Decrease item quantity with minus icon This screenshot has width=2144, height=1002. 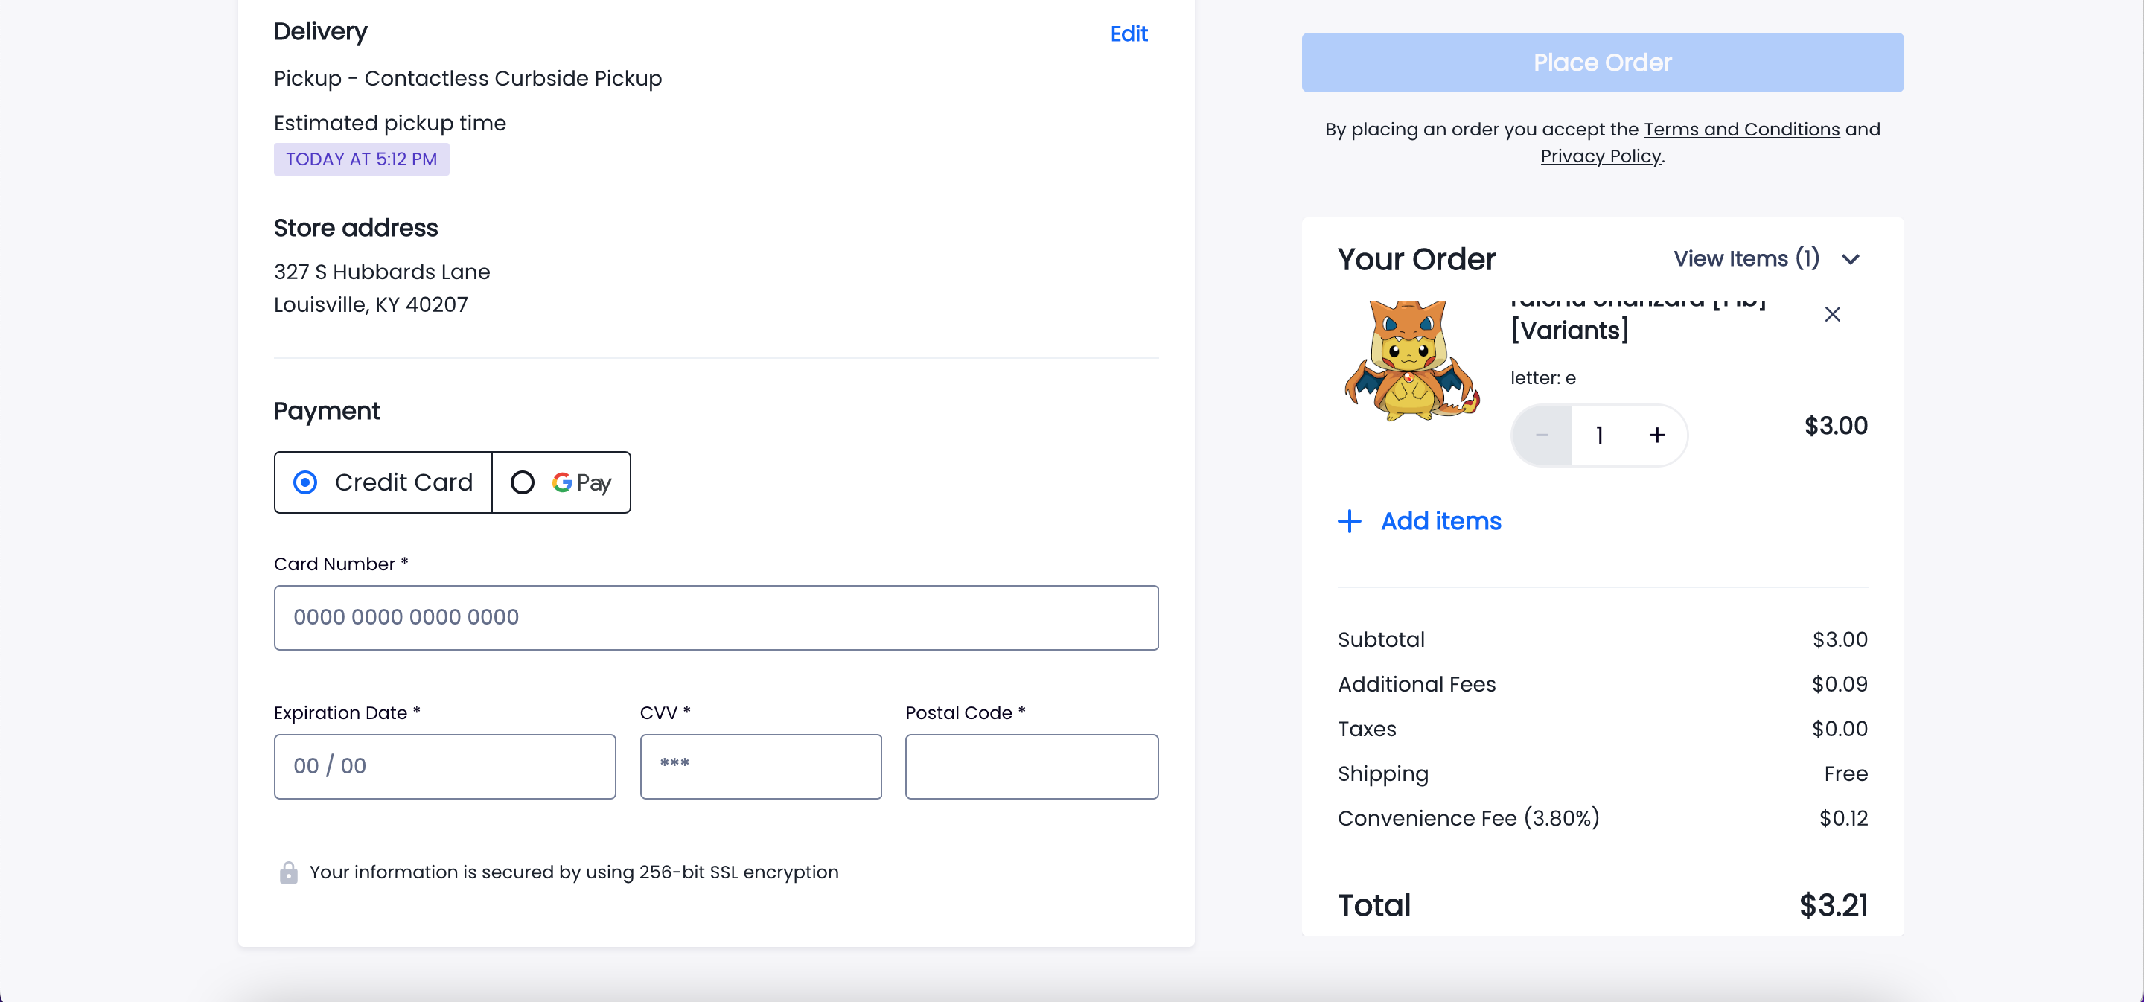[x=1542, y=435]
